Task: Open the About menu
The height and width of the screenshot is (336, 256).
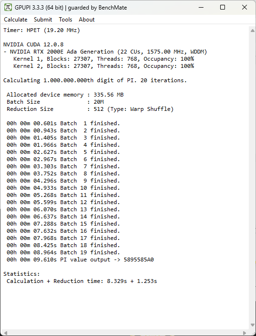Action: (87, 20)
